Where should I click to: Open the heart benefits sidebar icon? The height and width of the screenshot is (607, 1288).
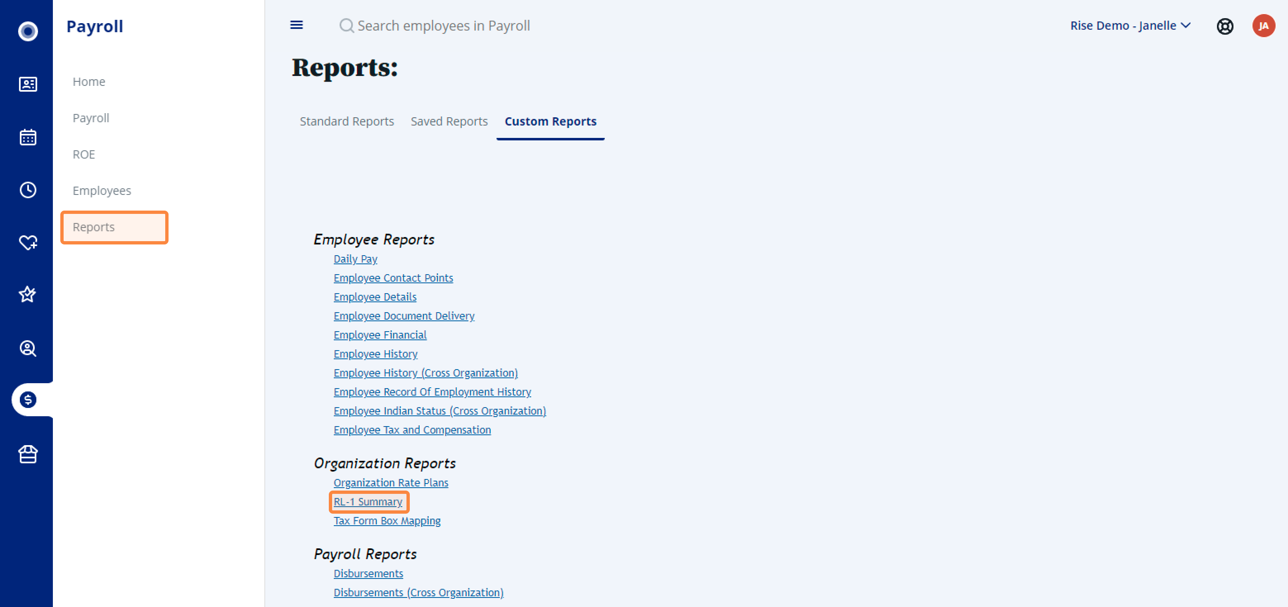click(x=28, y=242)
